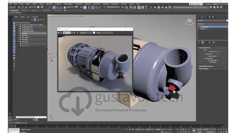Open the Create Selection Set dropdown
This screenshot has height=133, width=236.
click(113, 7)
